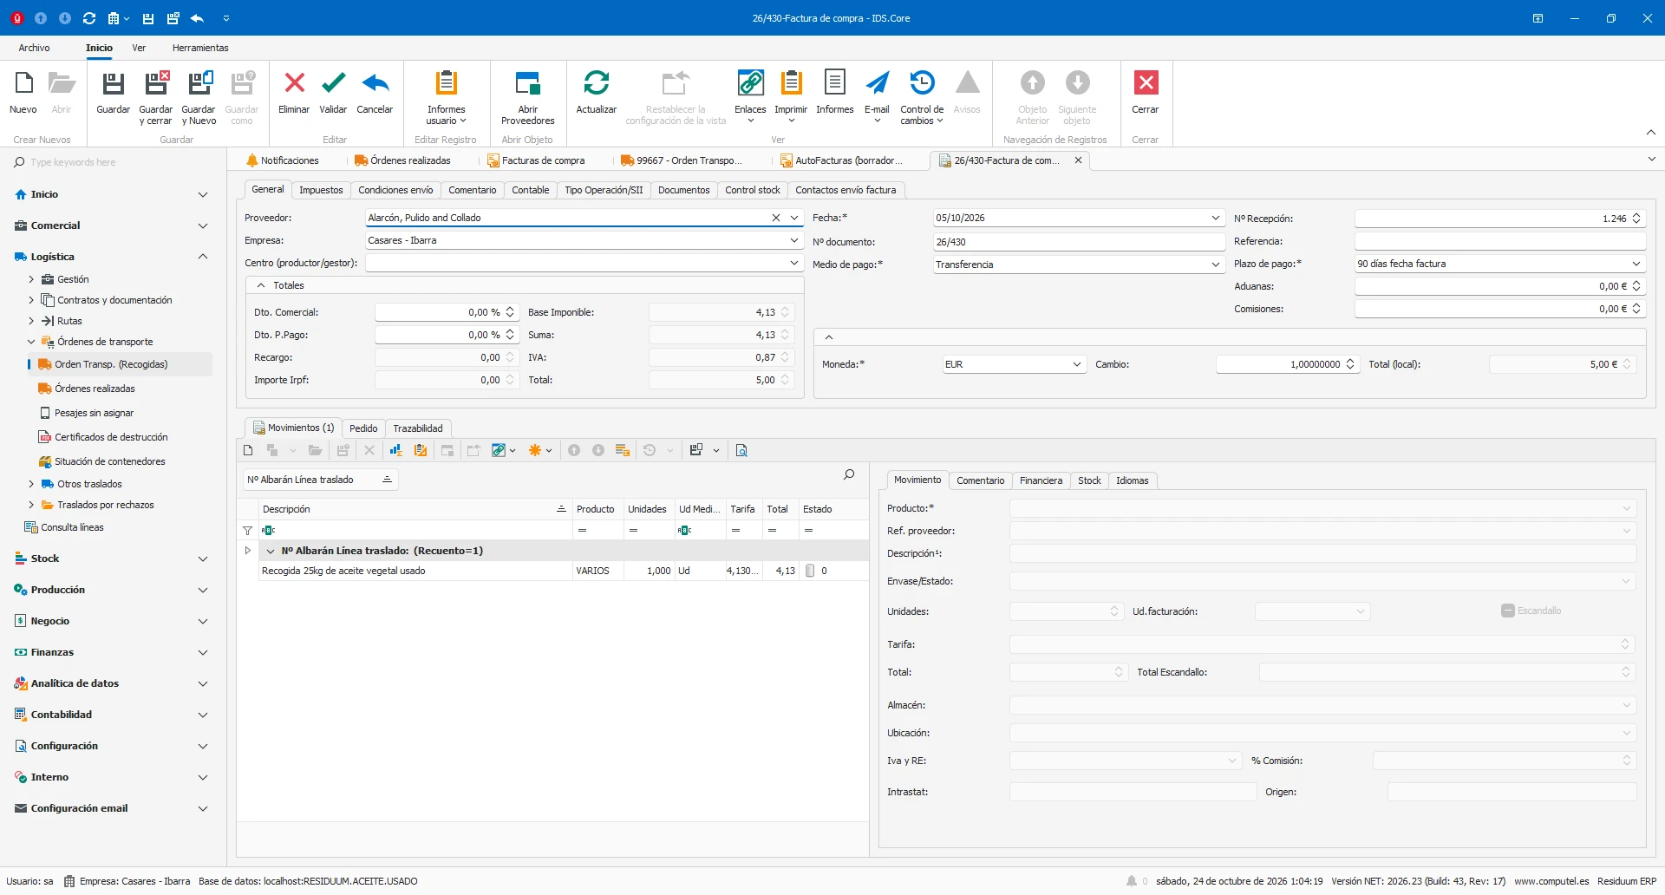Collapse the Totales section

coord(261,285)
